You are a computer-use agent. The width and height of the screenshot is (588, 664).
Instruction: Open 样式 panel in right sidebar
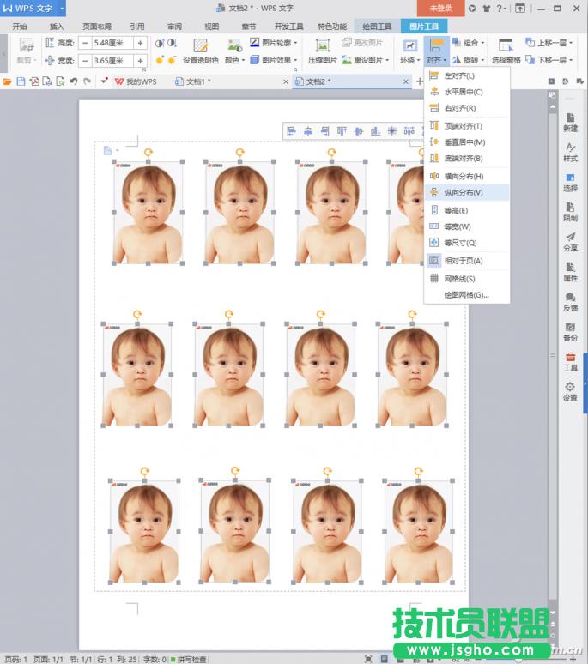click(x=570, y=152)
